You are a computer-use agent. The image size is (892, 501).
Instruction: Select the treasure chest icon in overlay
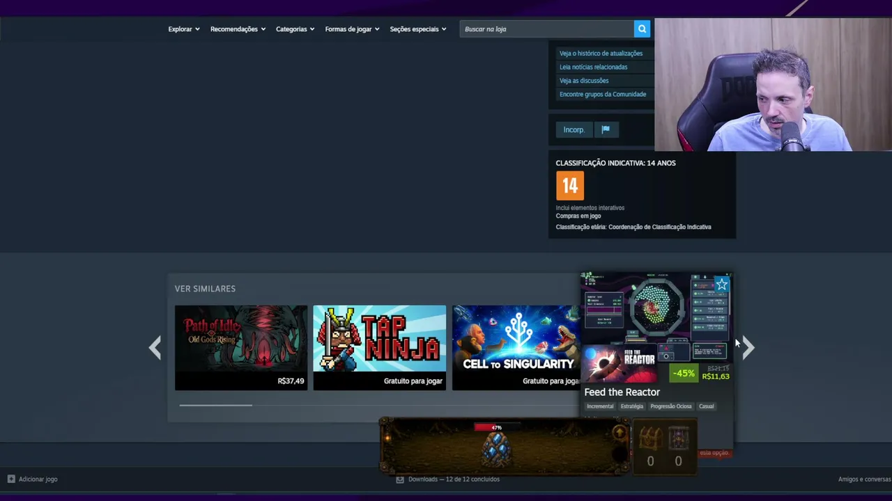tap(650, 438)
